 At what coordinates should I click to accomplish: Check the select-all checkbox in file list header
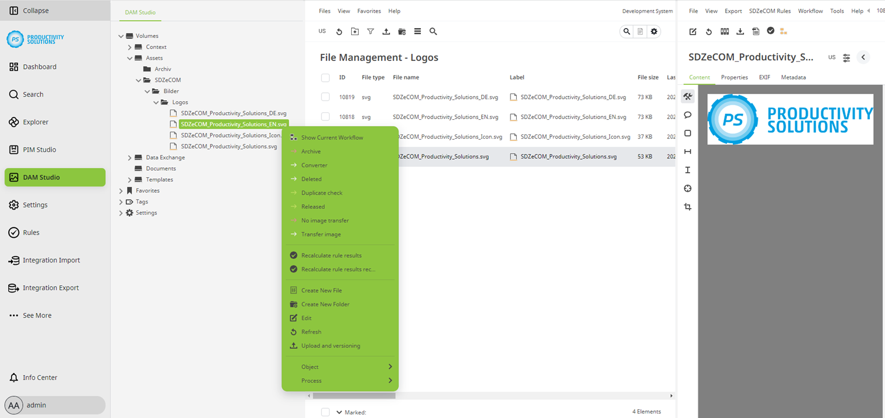(325, 77)
